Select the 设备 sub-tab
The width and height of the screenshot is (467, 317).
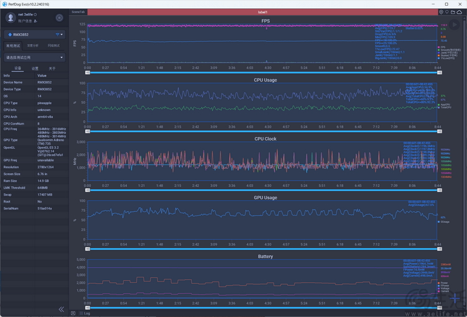(x=18, y=69)
